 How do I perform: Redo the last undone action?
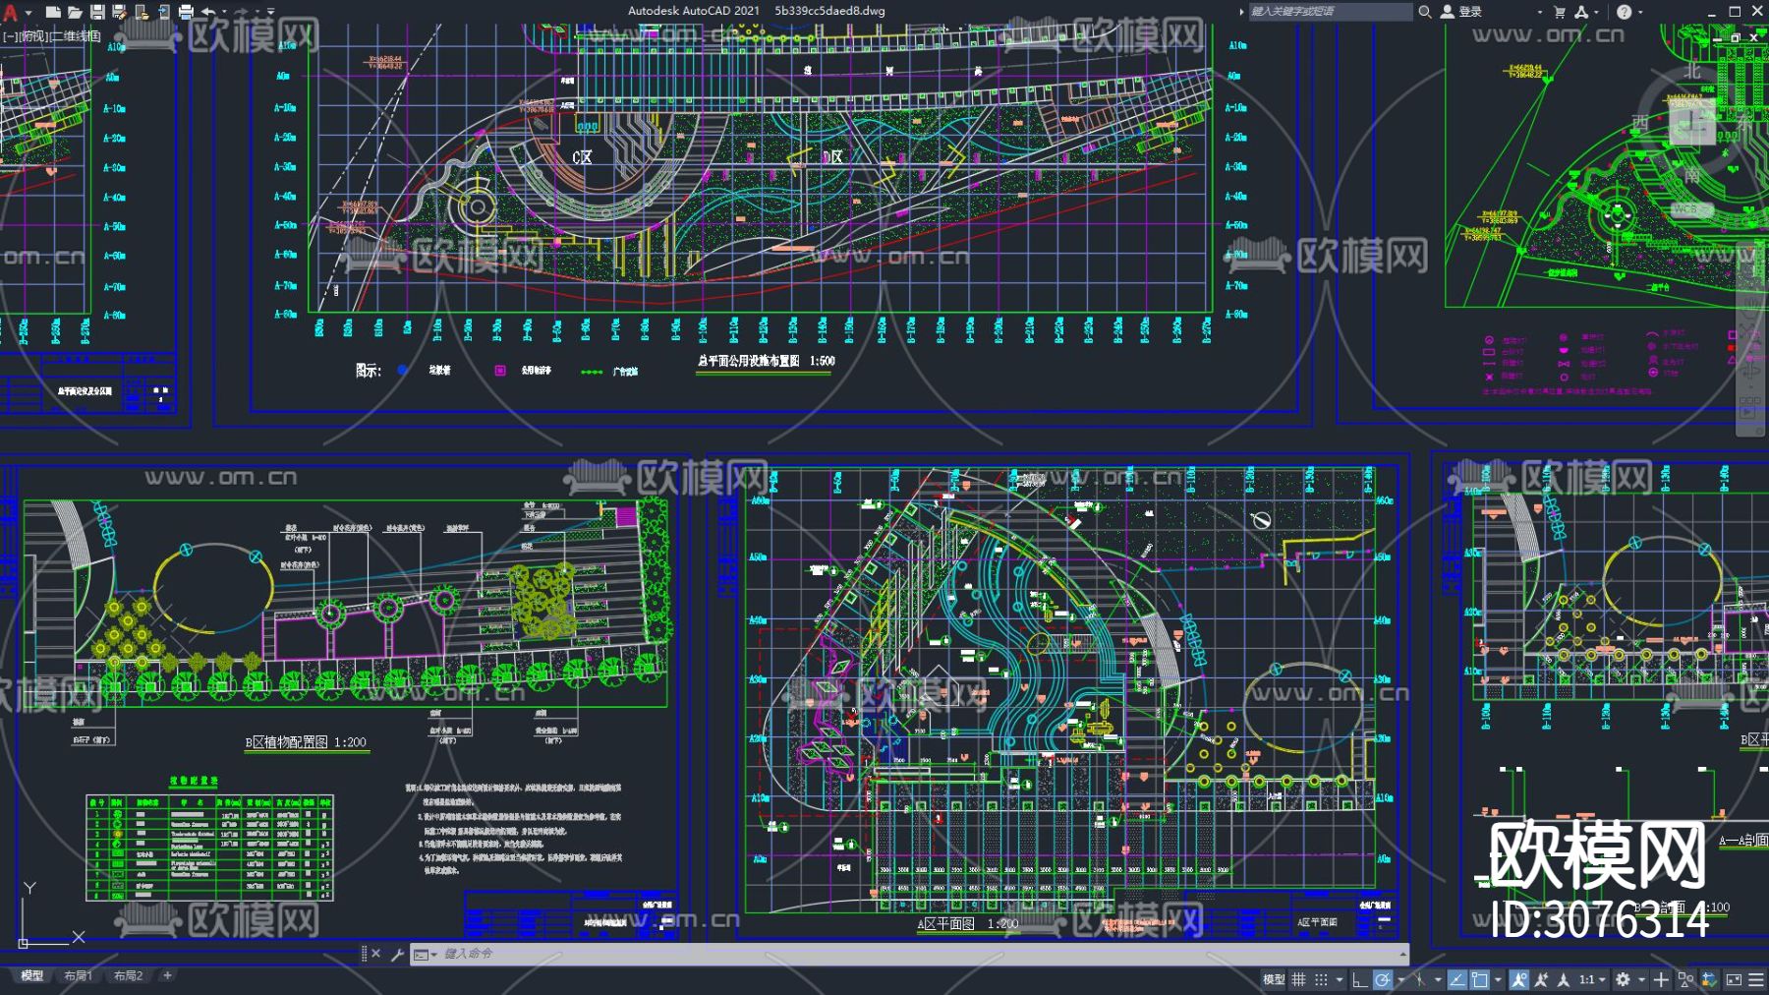[x=242, y=12]
